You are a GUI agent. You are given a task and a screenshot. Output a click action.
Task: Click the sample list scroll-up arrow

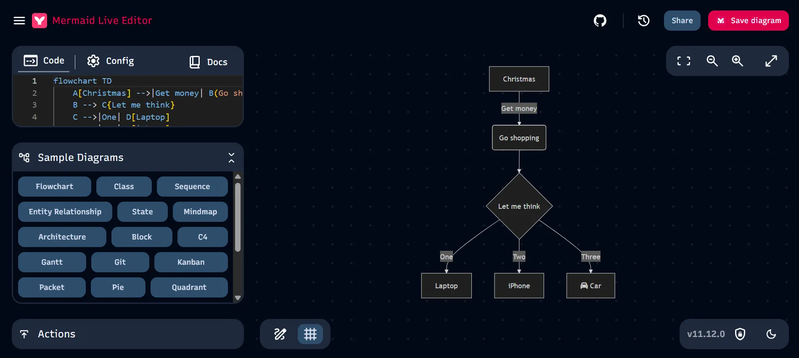[238, 176]
